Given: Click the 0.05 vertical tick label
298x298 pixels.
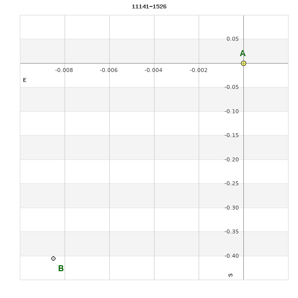Looking at the screenshot, I should click(232, 39).
